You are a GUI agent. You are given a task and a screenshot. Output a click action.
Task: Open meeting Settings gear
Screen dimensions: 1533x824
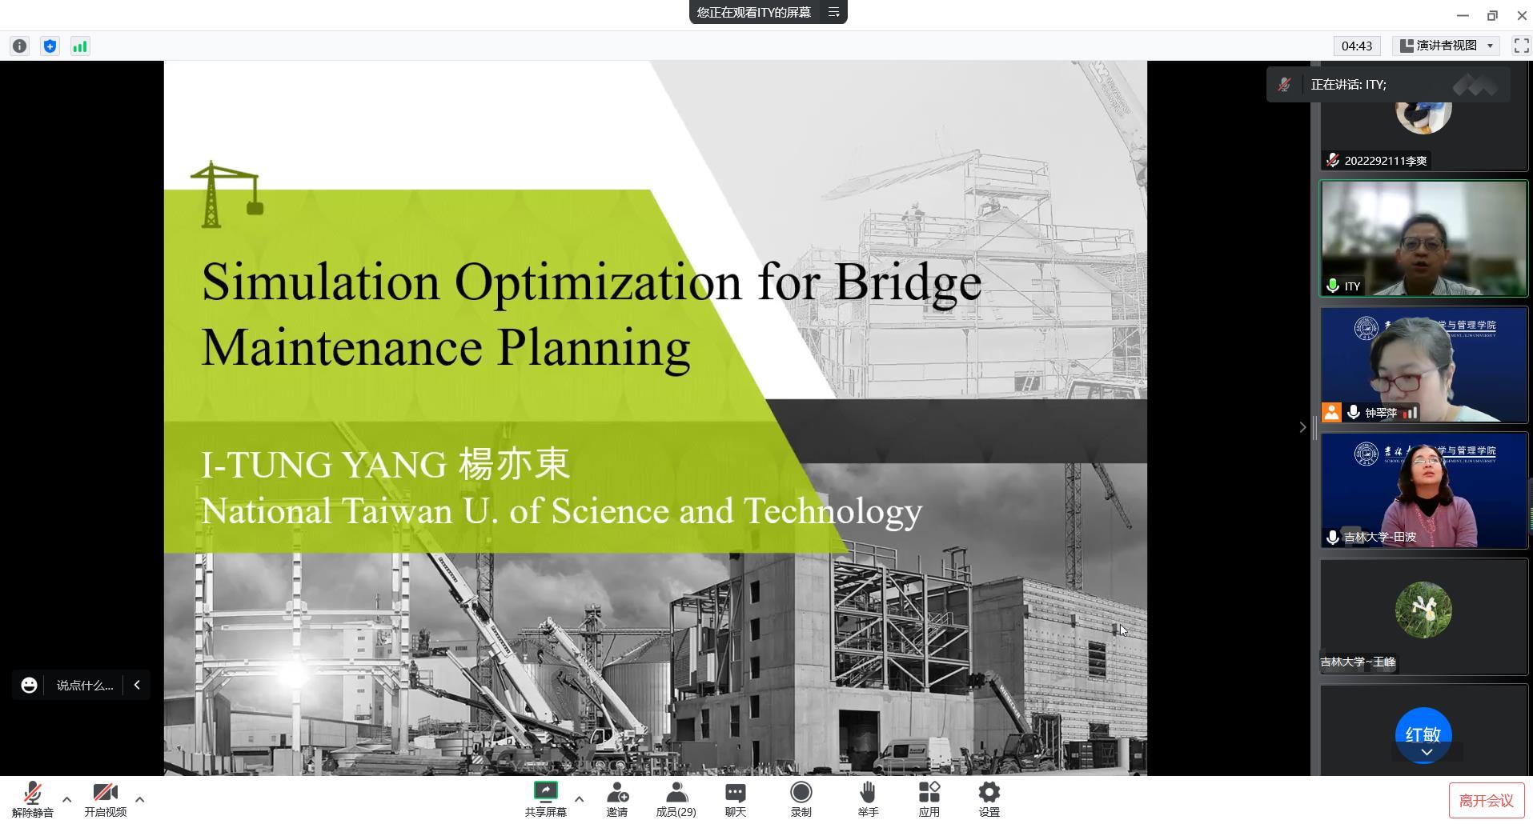[x=989, y=799]
